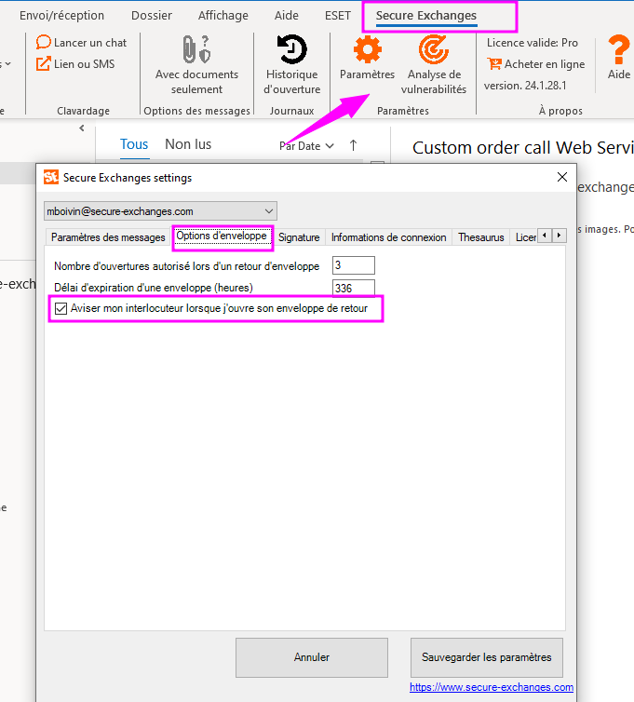634x702 pixels.
Task: Switch to Paramètres des messages tab
Action: coord(108,237)
